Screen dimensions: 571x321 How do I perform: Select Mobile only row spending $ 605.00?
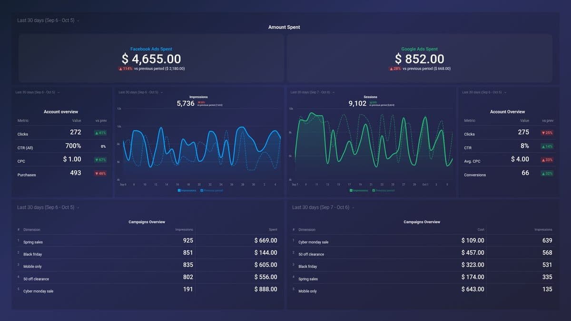148,265
